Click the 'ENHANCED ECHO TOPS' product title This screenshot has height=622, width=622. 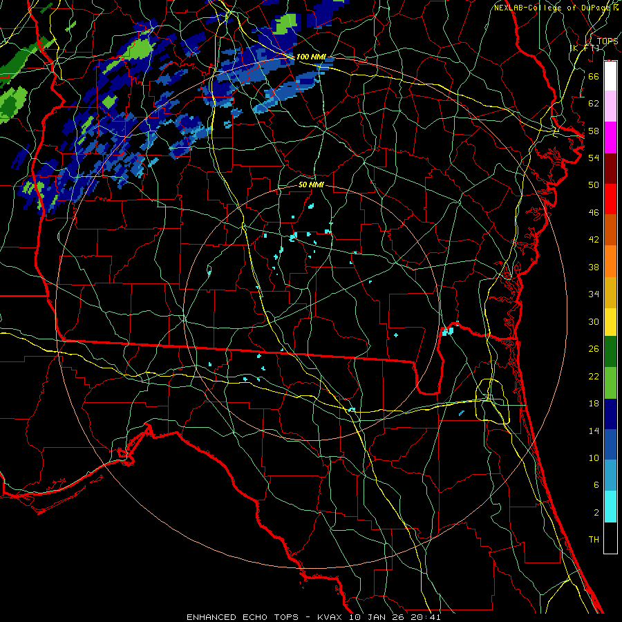click(242, 617)
